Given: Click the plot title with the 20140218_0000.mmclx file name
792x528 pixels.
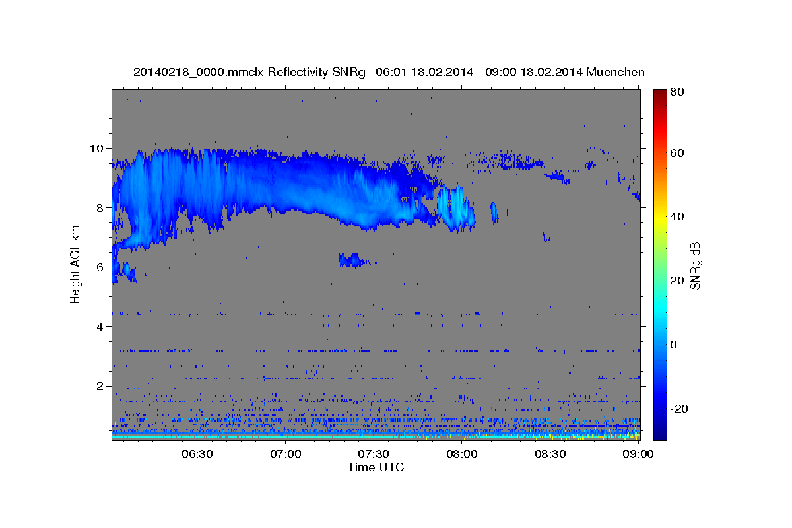Looking at the screenshot, I should 389,72.
